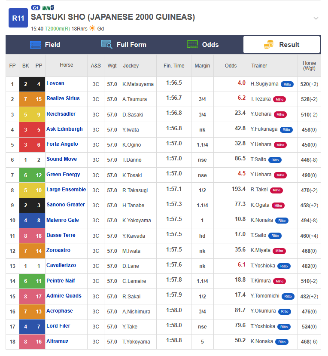Viewport: 328px width, 356px height.
Task: Click the gold coins Result icon
Action: [x=269, y=44]
